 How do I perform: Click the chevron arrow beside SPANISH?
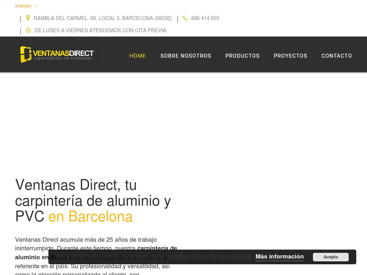35,6
